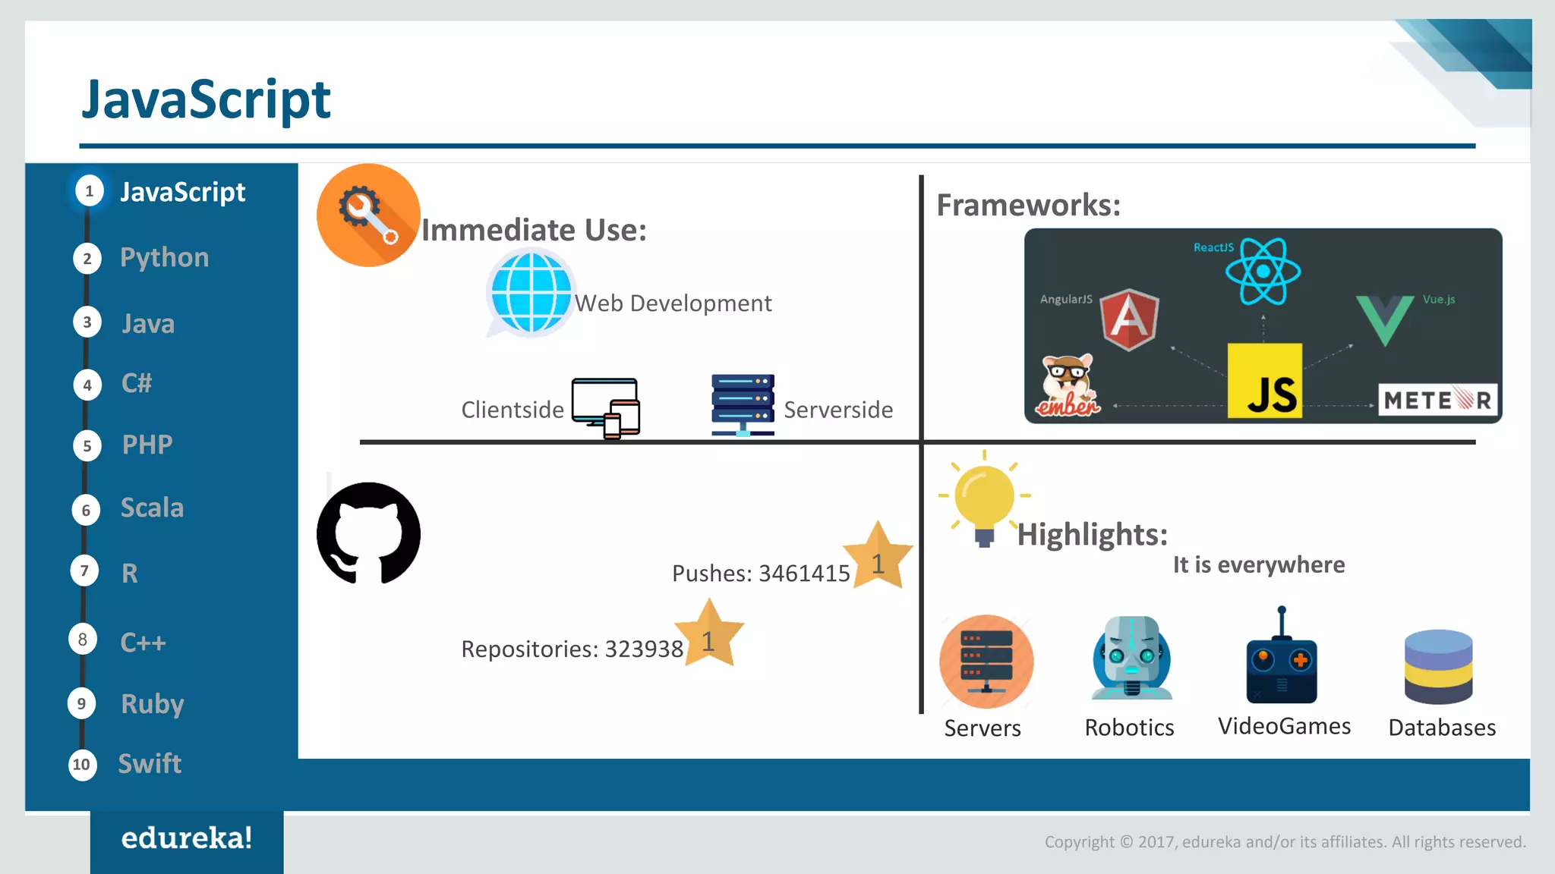Click the 'VideoGames' label
1555x874 pixels.
(x=1285, y=727)
